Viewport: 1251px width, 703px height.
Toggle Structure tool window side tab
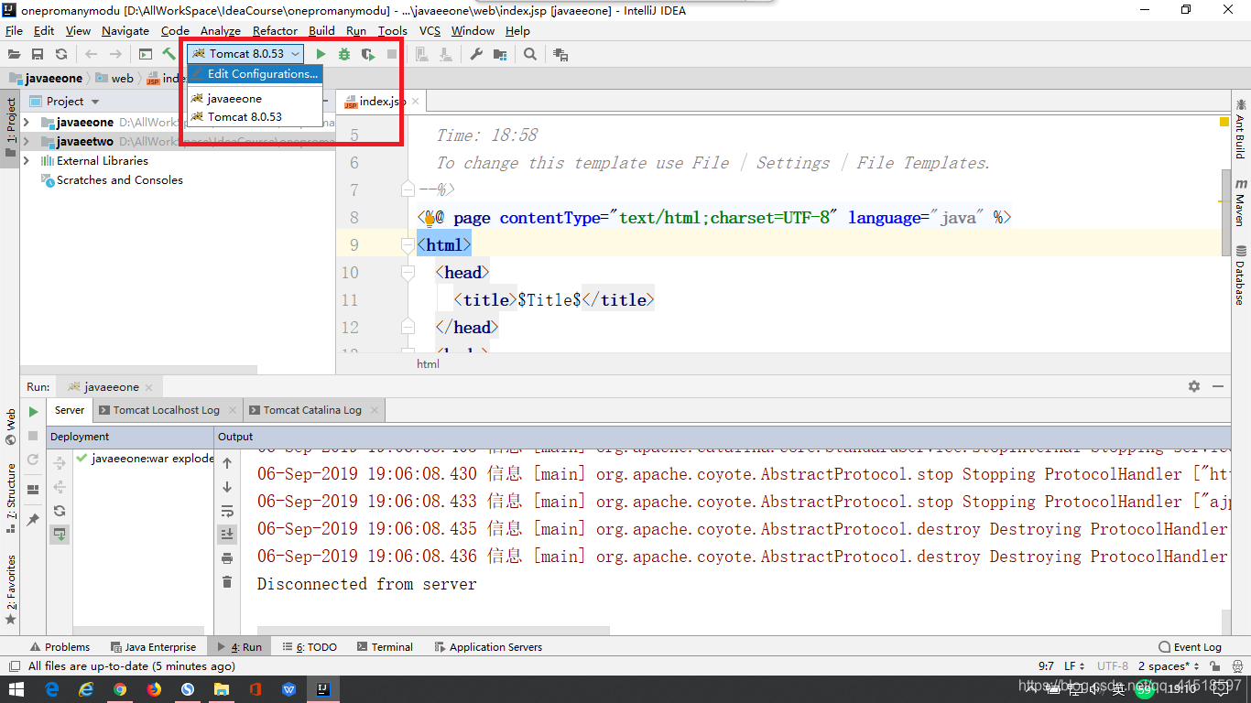(10, 500)
